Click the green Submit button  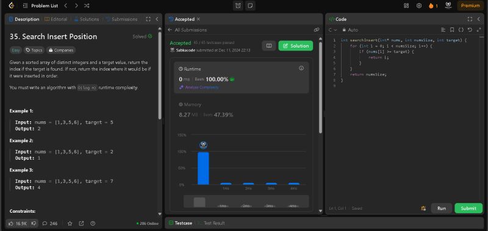[x=468, y=208]
